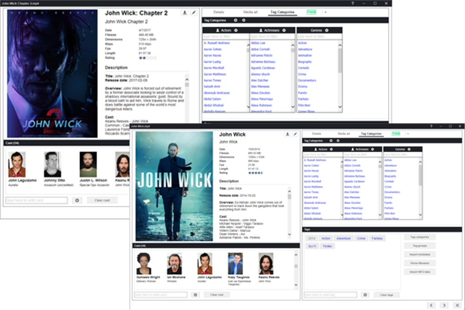Image resolution: width=465 pixels, height=310 pixels.
Task: Click the Keanu Reeves photo in the John Wick cast list
Action: point(266,263)
